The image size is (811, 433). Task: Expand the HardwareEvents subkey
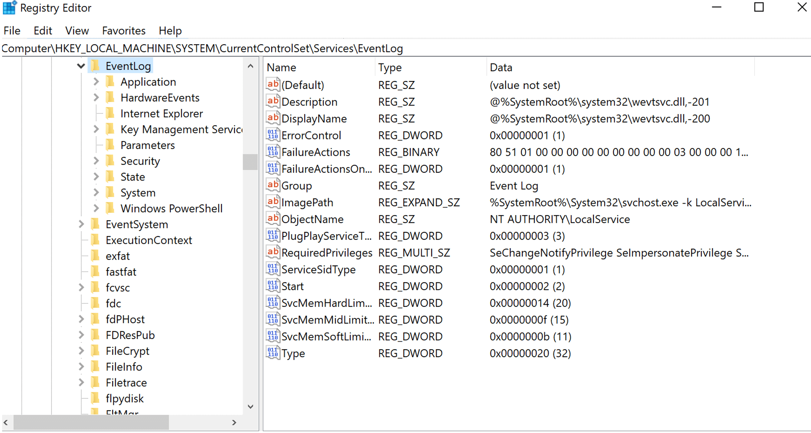(x=96, y=97)
